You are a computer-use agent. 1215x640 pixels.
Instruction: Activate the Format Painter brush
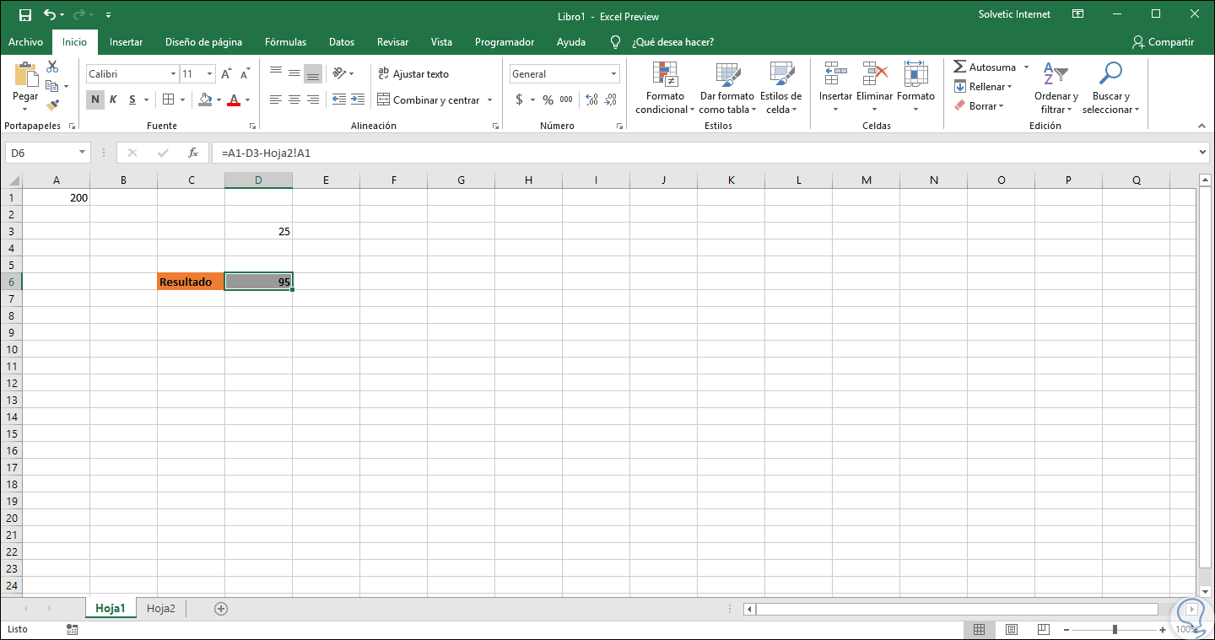(52, 105)
